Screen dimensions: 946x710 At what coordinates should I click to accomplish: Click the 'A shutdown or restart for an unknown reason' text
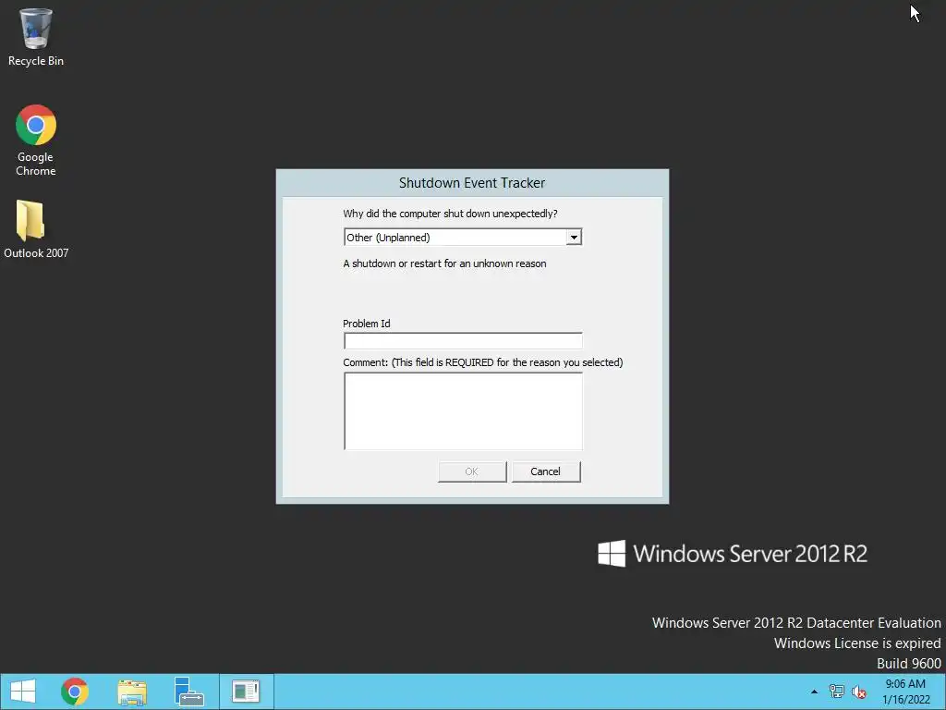pyautogui.click(x=444, y=263)
